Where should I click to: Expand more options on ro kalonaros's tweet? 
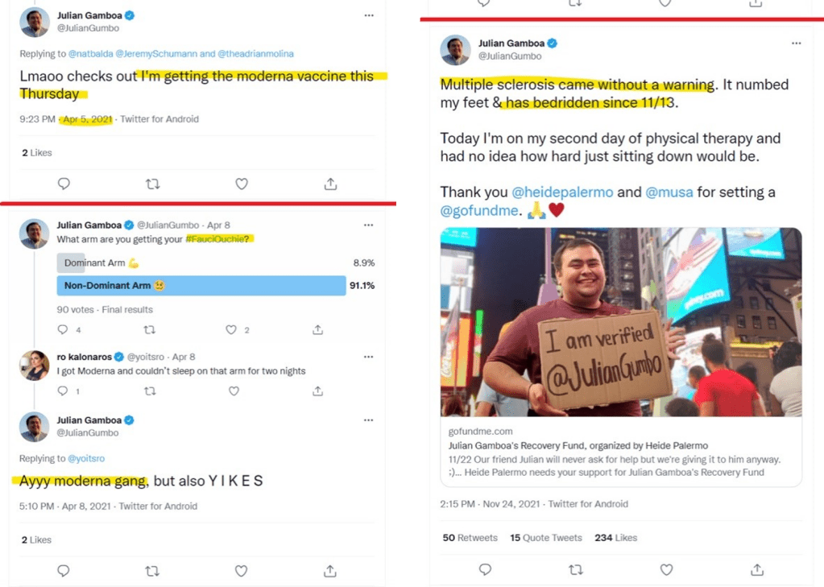click(x=368, y=356)
